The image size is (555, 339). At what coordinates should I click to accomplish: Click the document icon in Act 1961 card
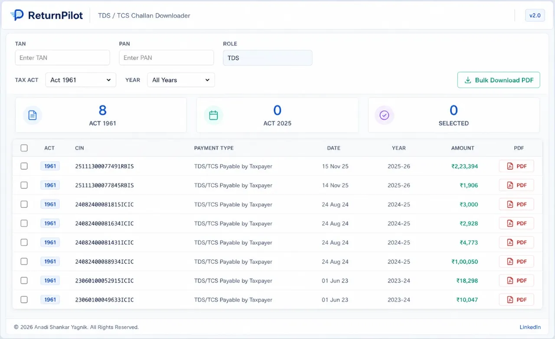pyautogui.click(x=33, y=115)
